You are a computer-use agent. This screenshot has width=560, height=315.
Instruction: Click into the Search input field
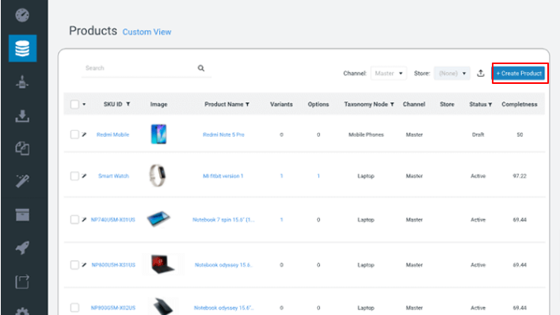click(139, 68)
